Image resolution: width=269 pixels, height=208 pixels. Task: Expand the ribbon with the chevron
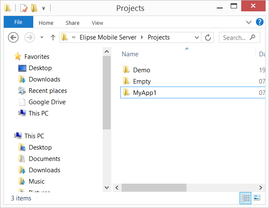point(249,22)
